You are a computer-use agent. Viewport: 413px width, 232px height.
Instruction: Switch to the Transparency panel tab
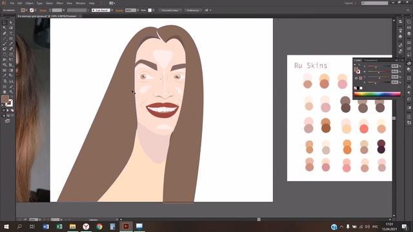pos(370,61)
